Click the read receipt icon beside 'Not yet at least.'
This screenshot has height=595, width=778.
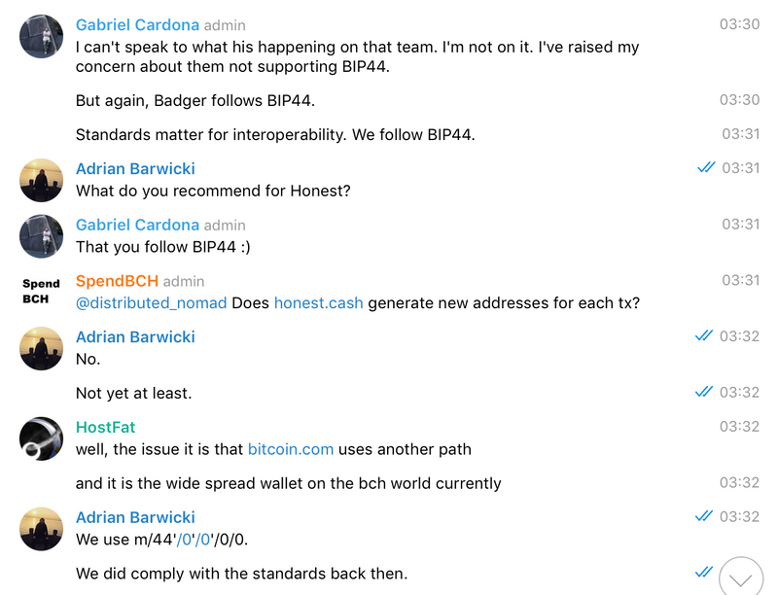704,392
